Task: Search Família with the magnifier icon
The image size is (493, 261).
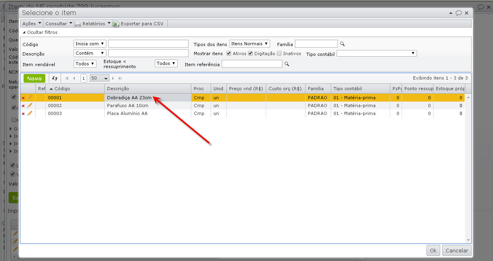Action: click(x=342, y=44)
